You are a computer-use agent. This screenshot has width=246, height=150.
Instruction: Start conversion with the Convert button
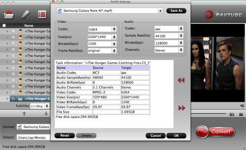215,132
